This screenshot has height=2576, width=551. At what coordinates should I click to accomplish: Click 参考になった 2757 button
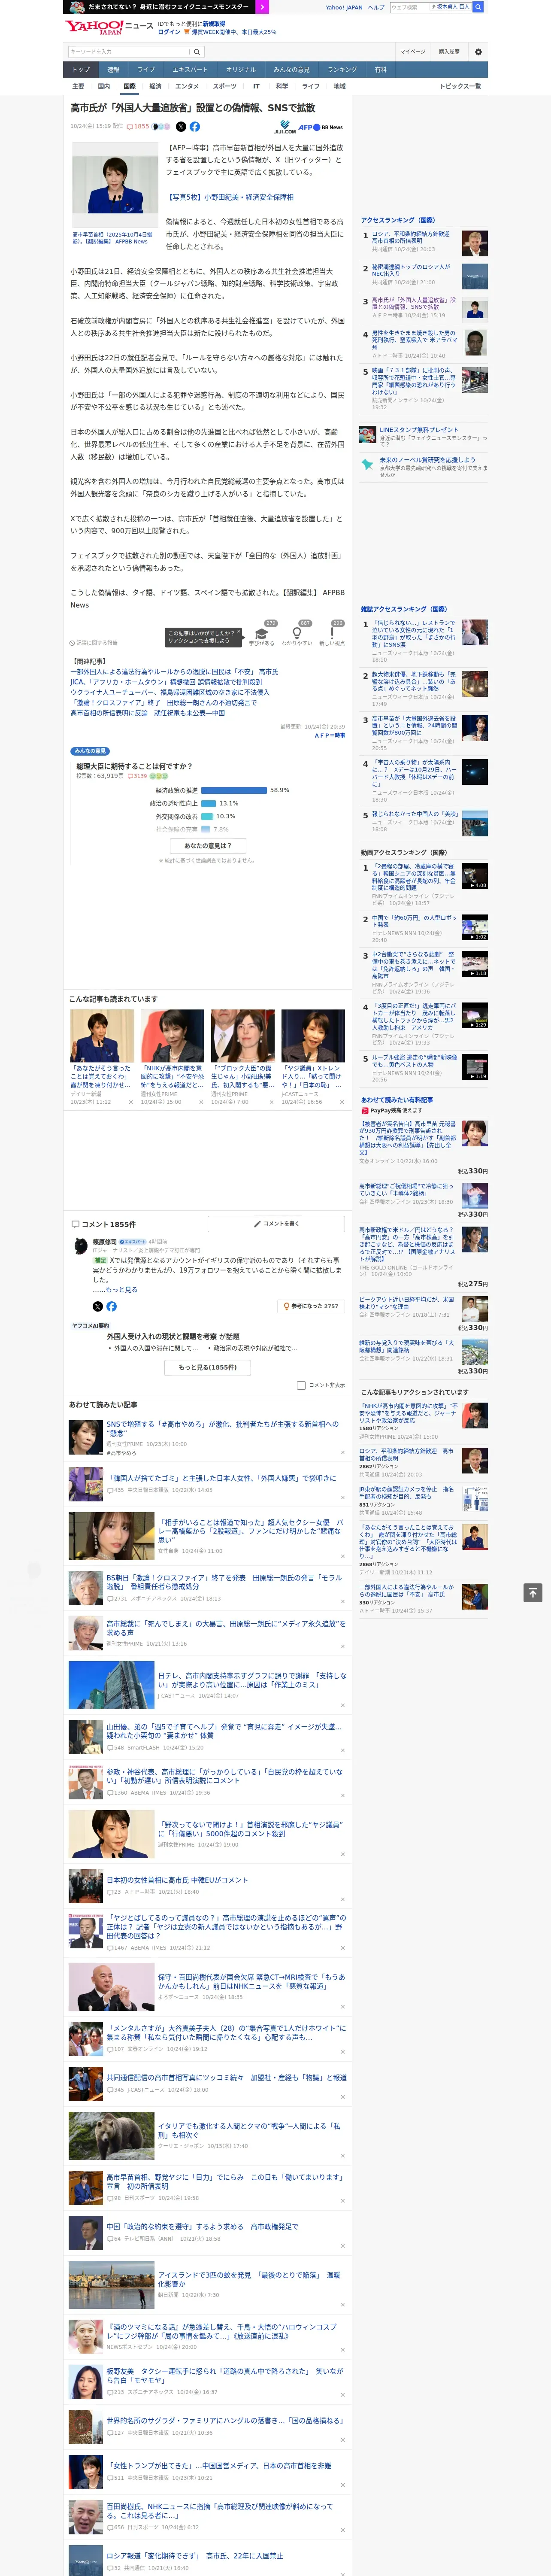coord(311,1306)
